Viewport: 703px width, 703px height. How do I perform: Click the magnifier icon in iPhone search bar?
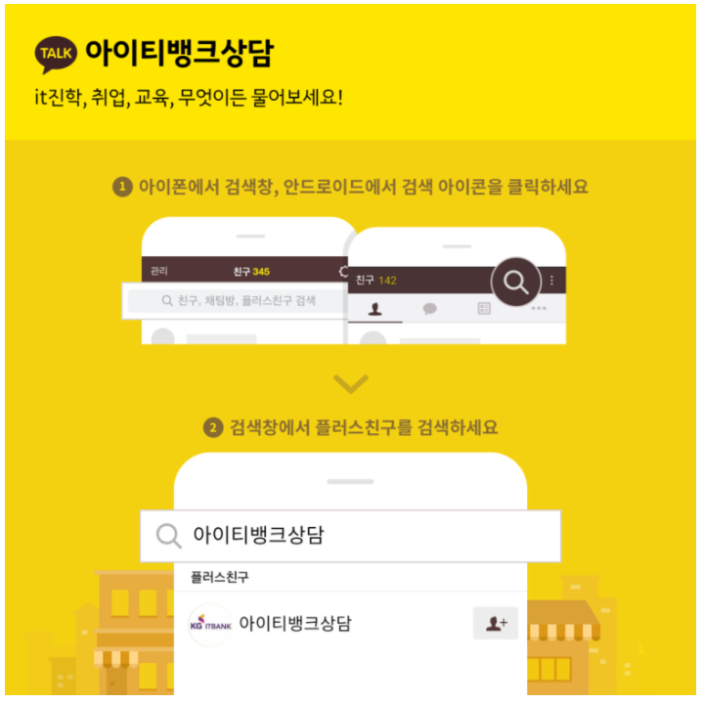point(167,300)
